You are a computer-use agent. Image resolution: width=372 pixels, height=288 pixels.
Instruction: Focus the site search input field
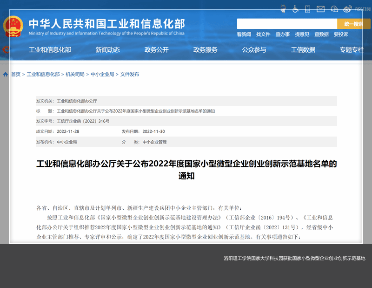(x=286, y=24)
